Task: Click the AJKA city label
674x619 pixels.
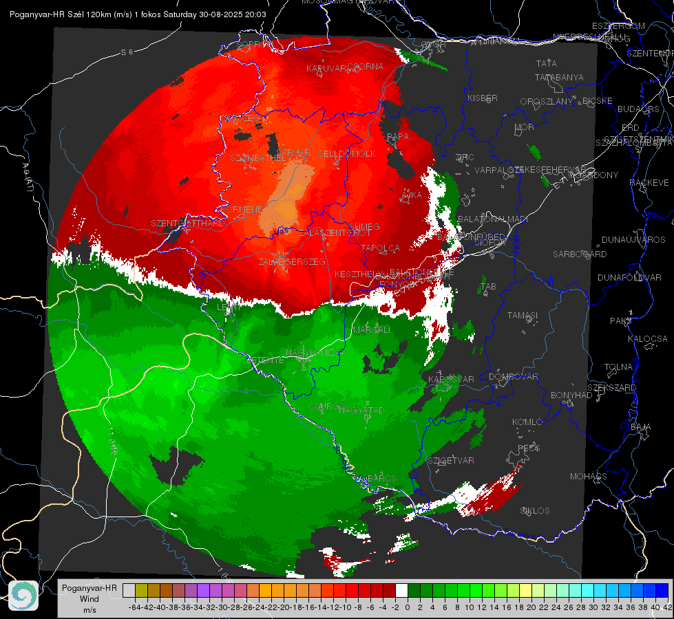Action: point(412,195)
